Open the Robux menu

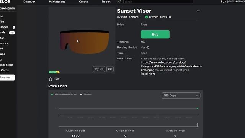(106, 2)
